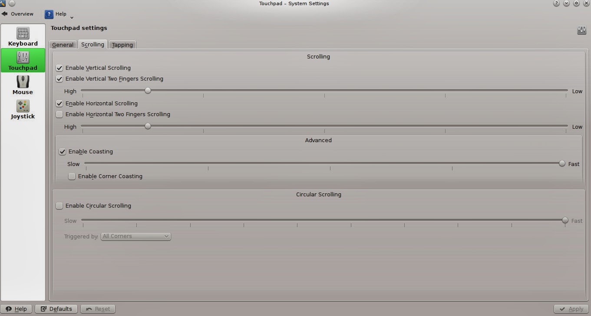Click the Overview toolbar button
Viewport: 591px width, 316px height.
18,14
